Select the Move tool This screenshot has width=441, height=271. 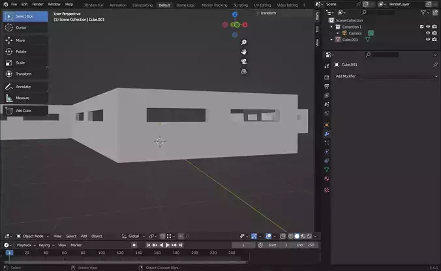[x=25, y=40]
